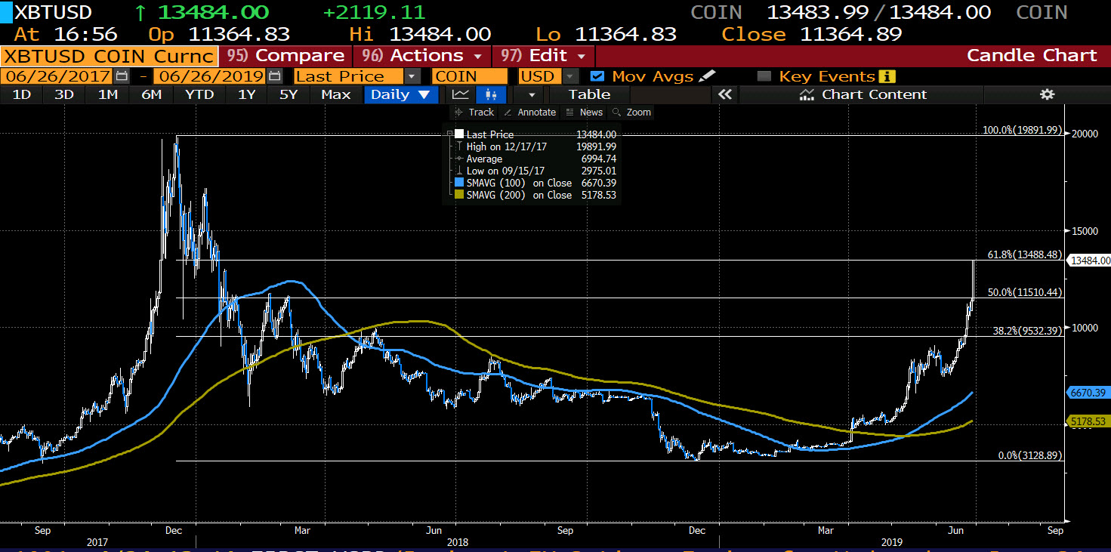Image resolution: width=1111 pixels, height=552 pixels.
Task: Select the 1D range tab
Action: coord(21,94)
